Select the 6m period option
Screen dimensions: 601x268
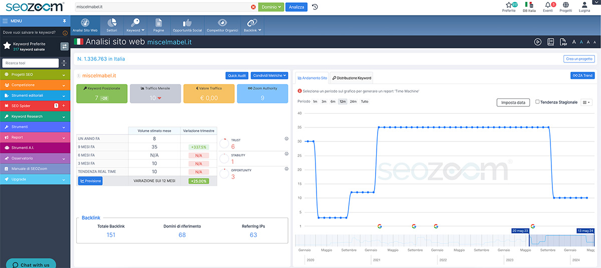[x=333, y=101]
